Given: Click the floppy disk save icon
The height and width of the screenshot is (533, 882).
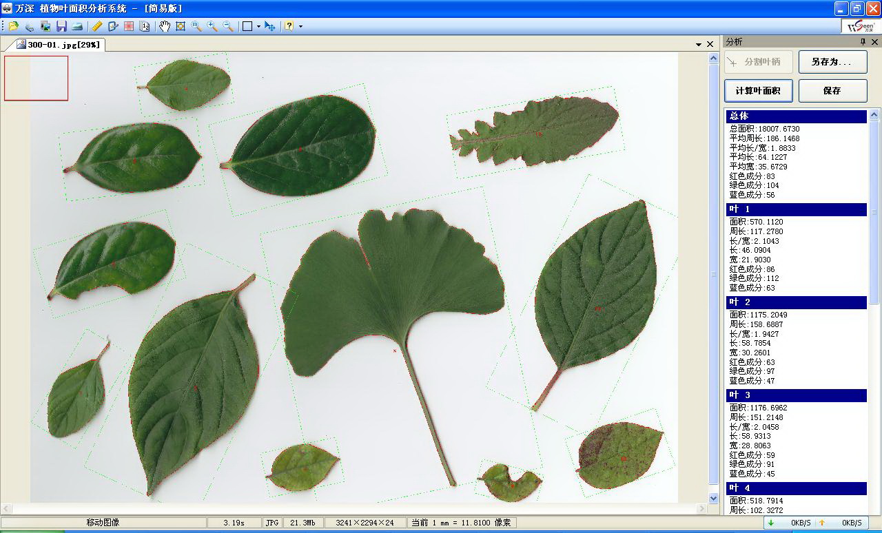Looking at the screenshot, I should (61, 26).
